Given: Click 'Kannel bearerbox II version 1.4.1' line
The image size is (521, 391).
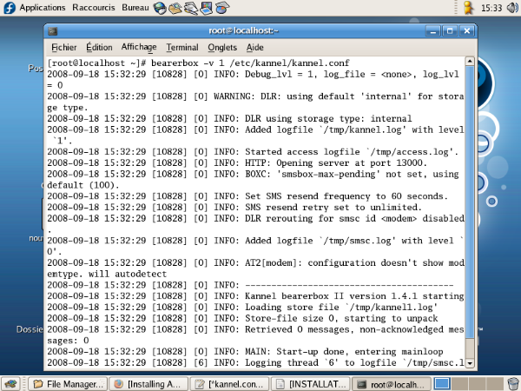Looking at the screenshot, I should [255, 296].
